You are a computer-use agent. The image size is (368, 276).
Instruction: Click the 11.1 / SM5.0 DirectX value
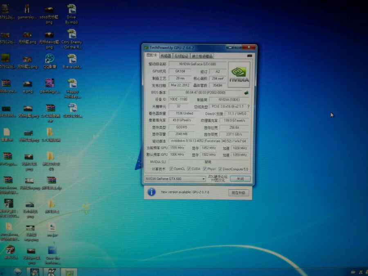[237, 114]
